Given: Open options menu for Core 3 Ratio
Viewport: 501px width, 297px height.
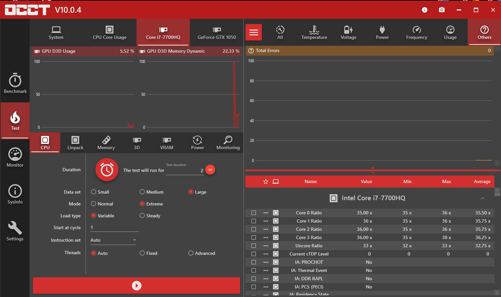Looking at the screenshot, I should point(266,237).
